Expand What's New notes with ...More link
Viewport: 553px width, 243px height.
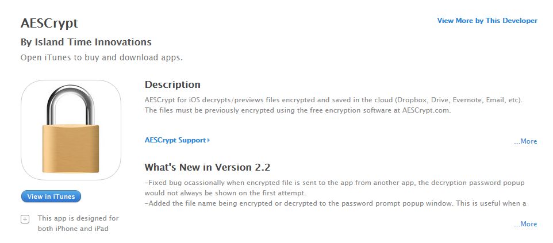pyautogui.click(x=525, y=224)
